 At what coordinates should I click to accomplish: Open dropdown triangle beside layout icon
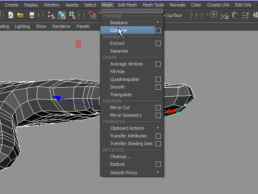click(x=208, y=15)
